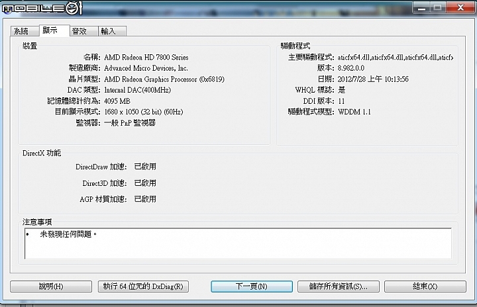Open the 音效 tab
Screen dimensions: 477x307
[x=83, y=31]
